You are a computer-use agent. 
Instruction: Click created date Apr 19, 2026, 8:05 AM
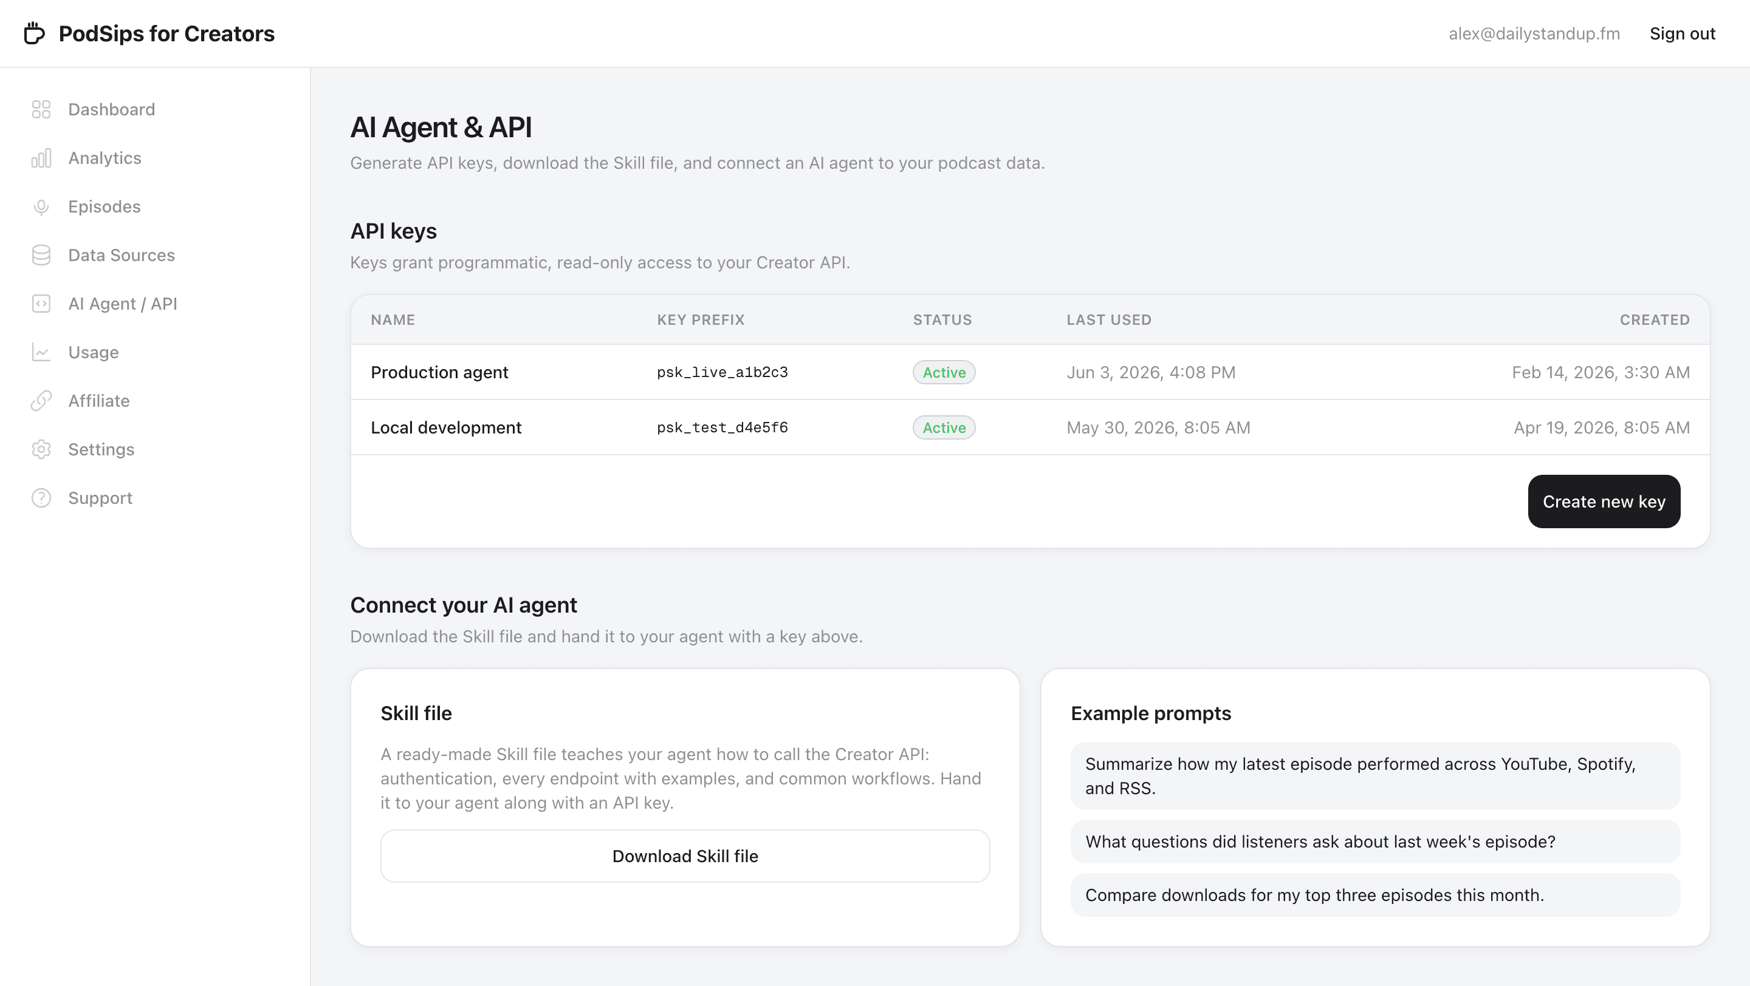pyautogui.click(x=1601, y=427)
